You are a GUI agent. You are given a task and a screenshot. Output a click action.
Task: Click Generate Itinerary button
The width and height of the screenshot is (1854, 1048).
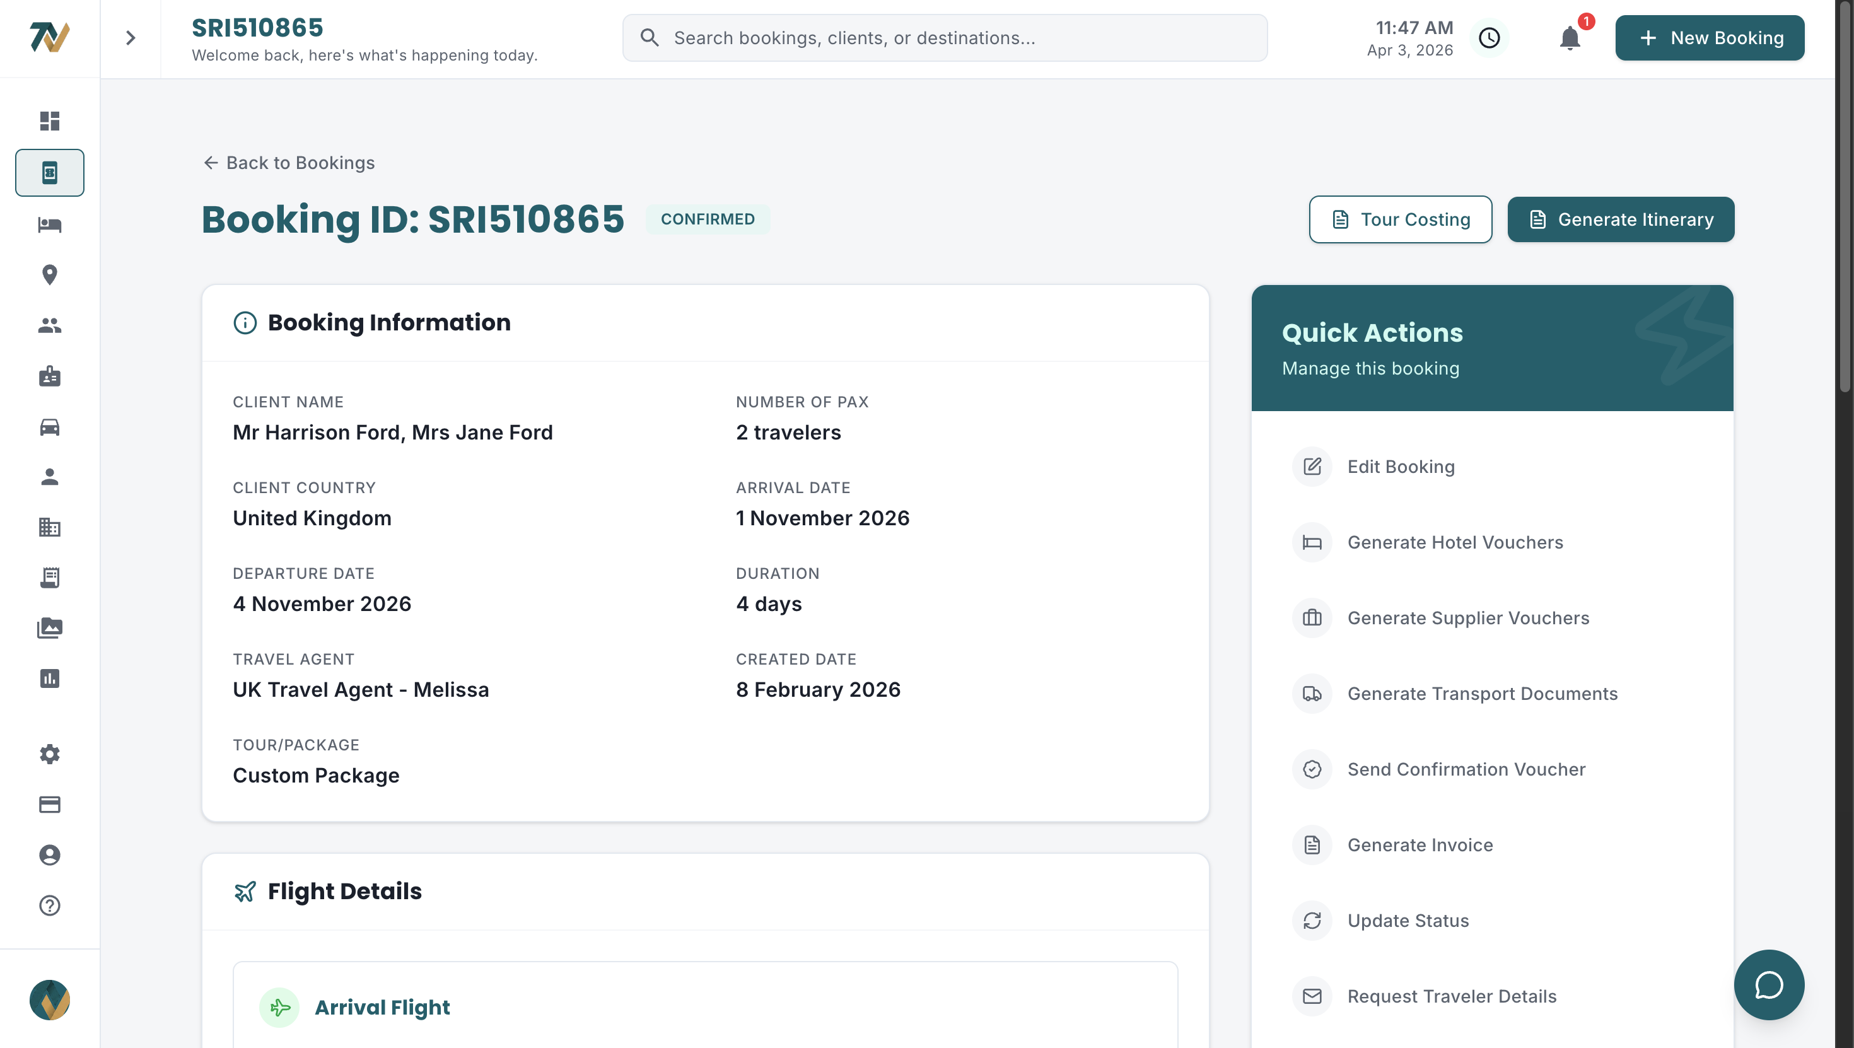(x=1621, y=219)
